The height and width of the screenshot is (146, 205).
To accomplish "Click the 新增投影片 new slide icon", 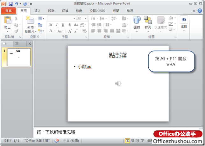I will coord(30,20).
